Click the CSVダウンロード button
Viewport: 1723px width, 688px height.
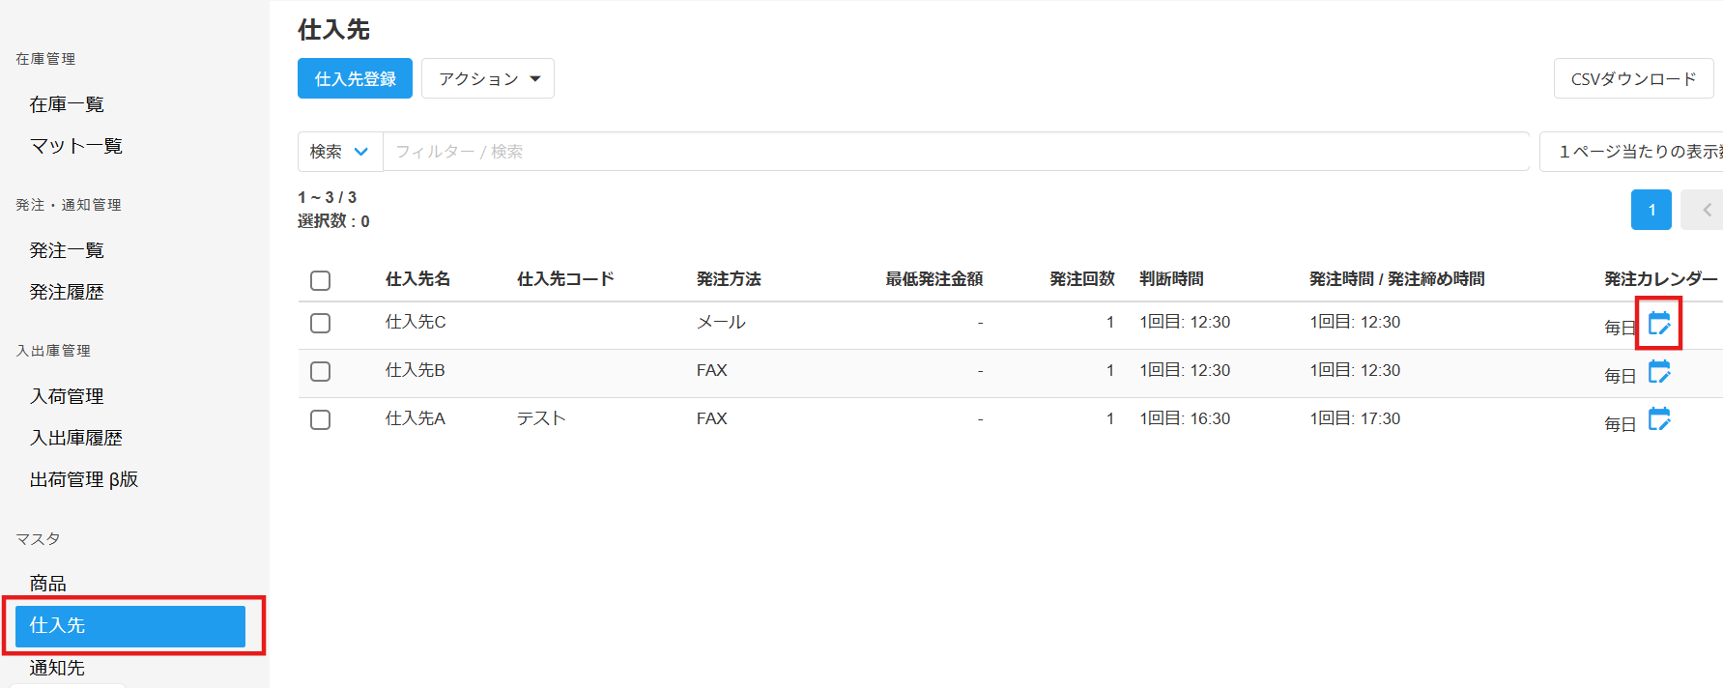pyautogui.click(x=1633, y=78)
